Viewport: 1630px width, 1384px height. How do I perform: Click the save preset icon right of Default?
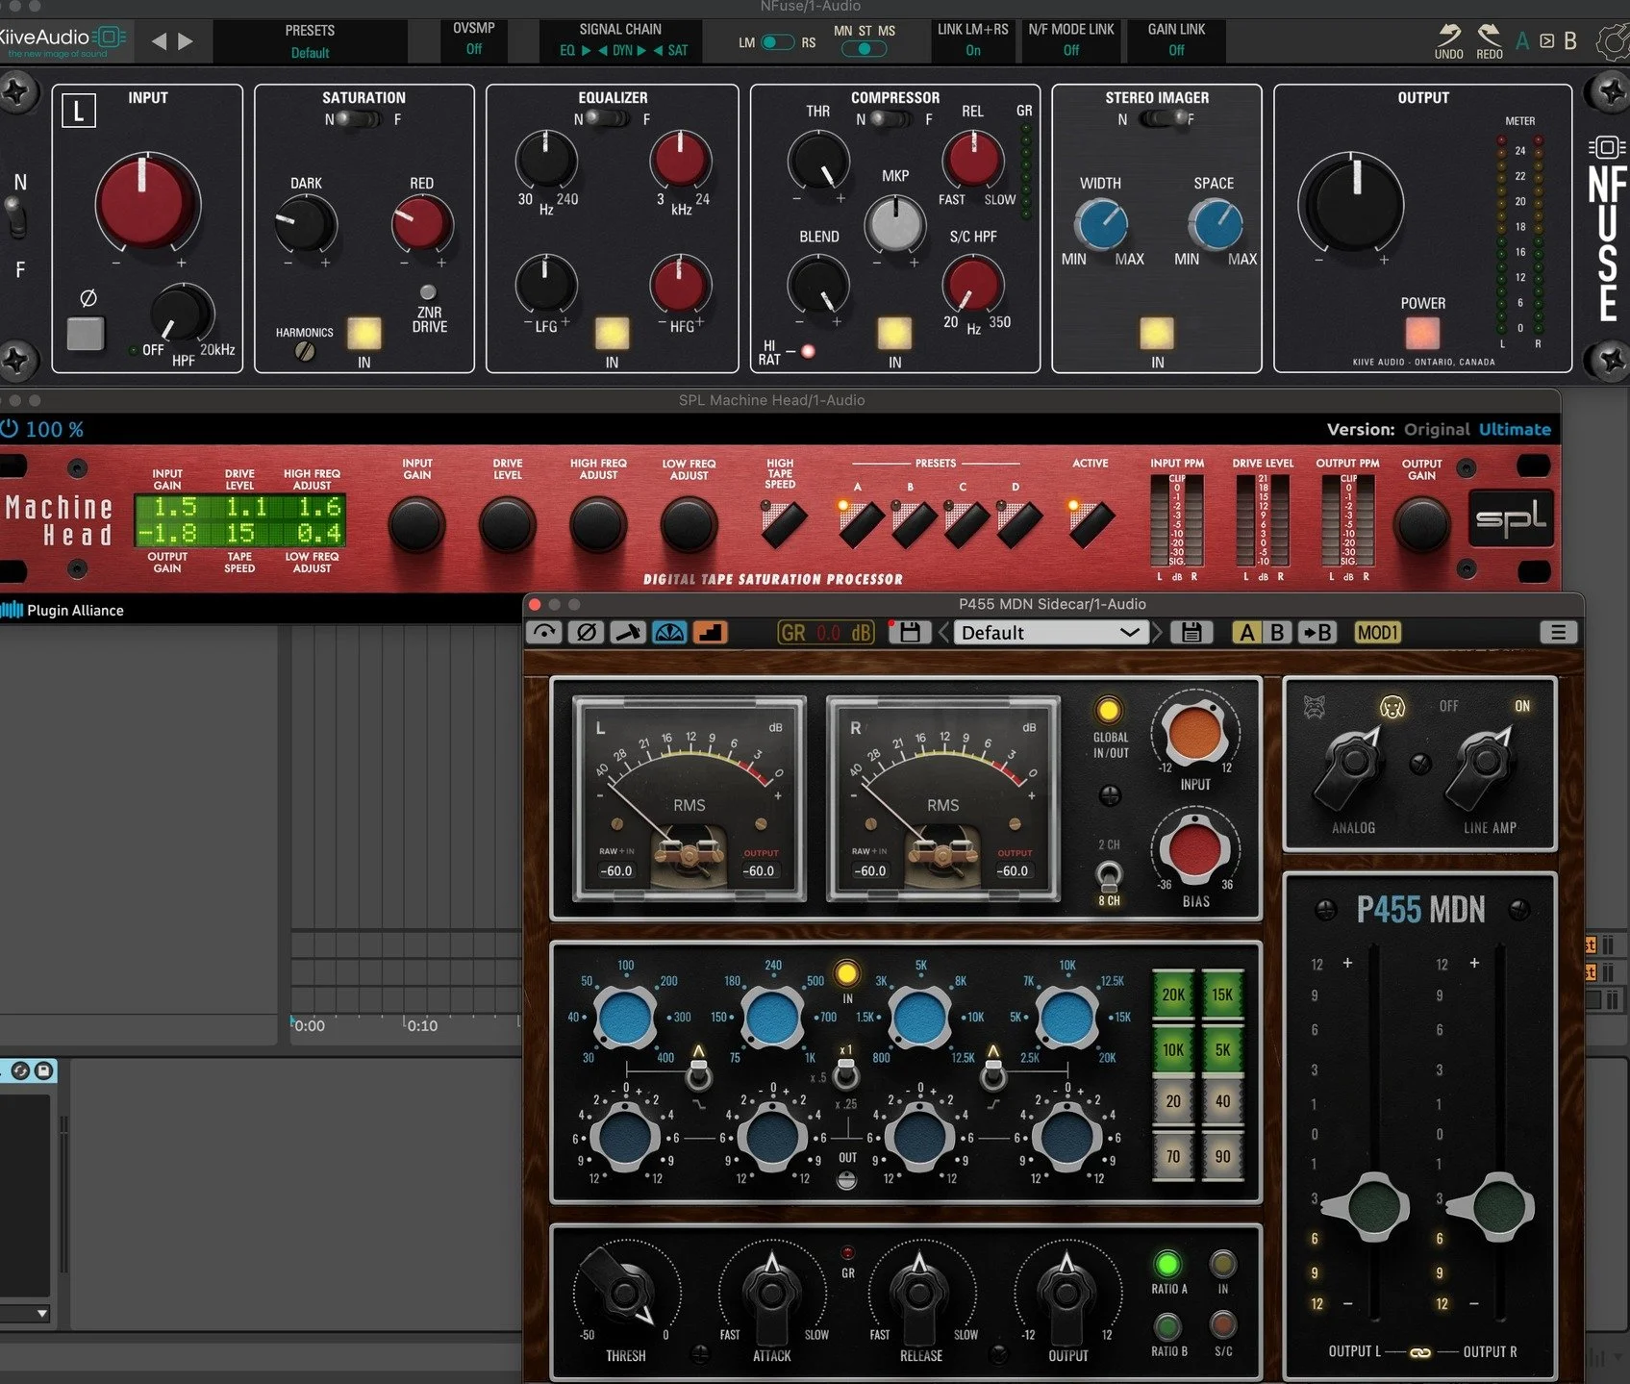coord(1191,632)
